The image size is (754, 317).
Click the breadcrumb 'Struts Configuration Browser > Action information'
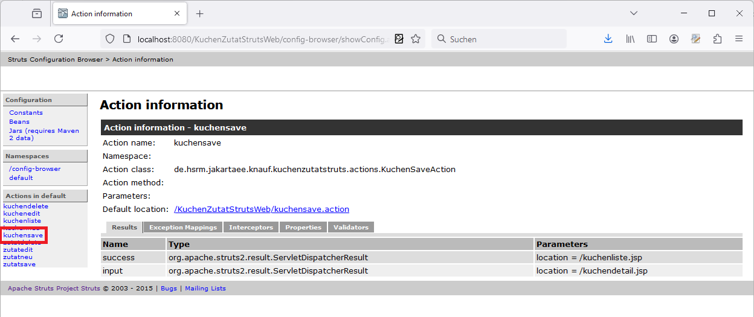[91, 59]
